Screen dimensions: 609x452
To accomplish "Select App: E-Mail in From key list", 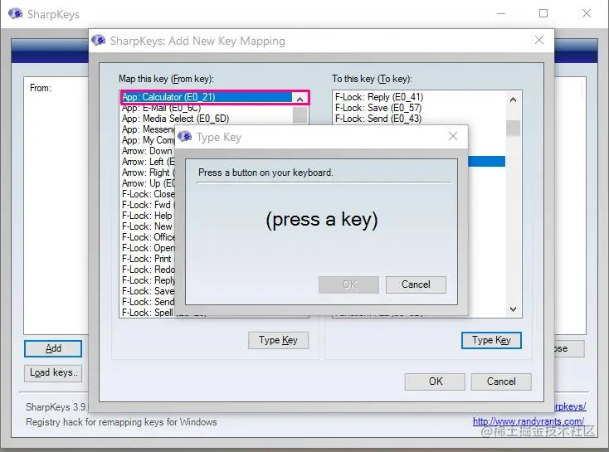I will point(207,108).
